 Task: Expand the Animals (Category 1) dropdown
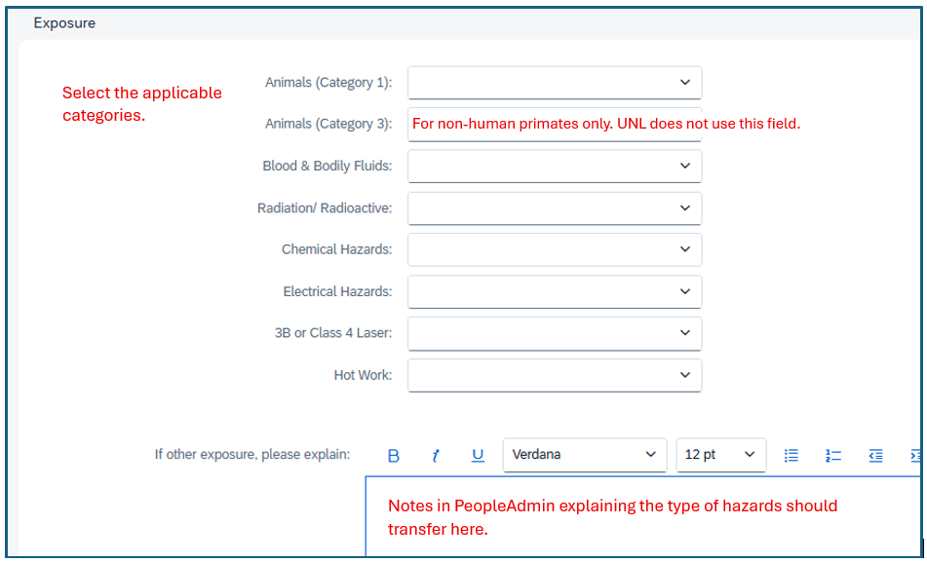click(x=555, y=82)
